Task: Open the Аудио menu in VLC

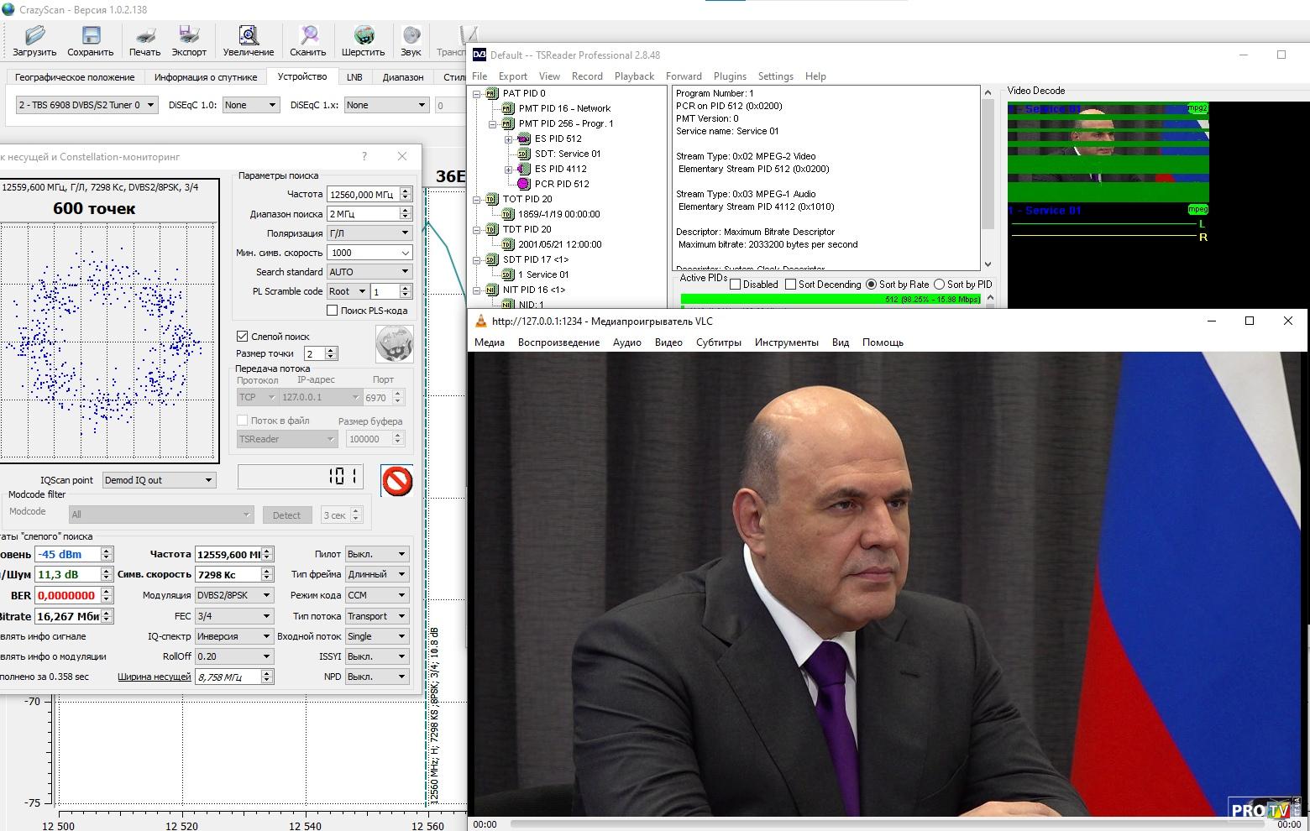Action: pyautogui.click(x=626, y=342)
